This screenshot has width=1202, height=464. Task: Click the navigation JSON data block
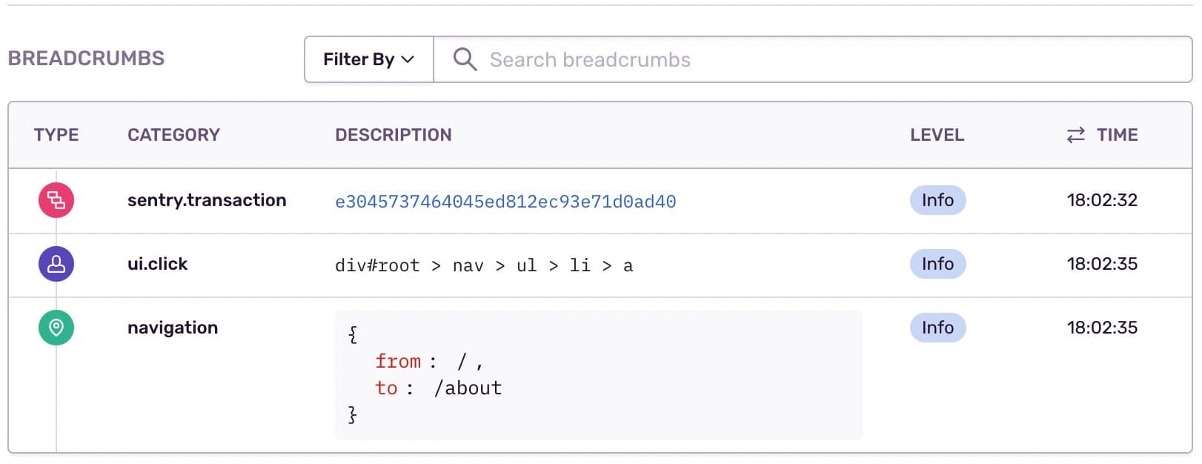click(598, 375)
